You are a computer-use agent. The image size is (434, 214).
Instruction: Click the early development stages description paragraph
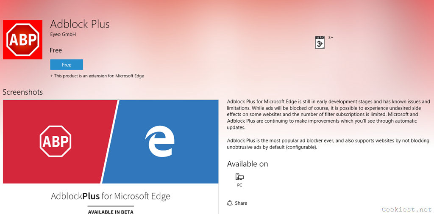(328, 115)
